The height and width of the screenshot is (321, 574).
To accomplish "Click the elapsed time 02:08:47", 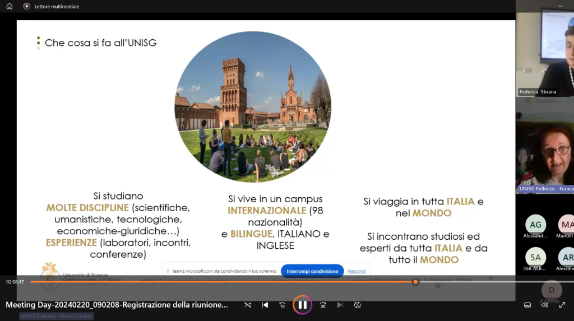I will click(15, 282).
